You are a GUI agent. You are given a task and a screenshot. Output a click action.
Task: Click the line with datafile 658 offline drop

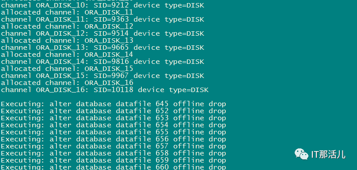click(x=114, y=153)
